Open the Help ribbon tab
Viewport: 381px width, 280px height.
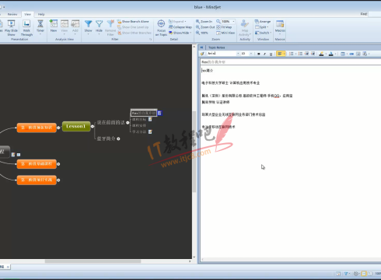[x=41, y=14]
